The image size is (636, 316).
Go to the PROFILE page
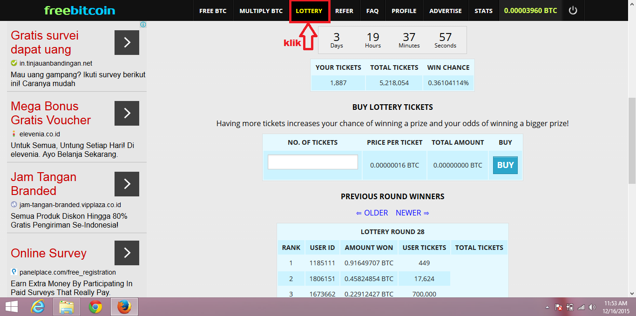point(404,10)
